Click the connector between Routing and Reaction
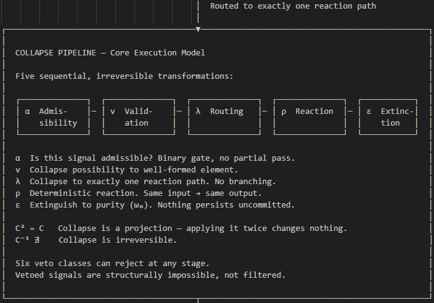 tap(264, 111)
